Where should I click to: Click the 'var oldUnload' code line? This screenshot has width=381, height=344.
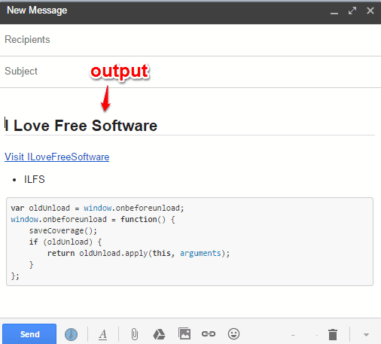pyautogui.click(x=97, y=208)
